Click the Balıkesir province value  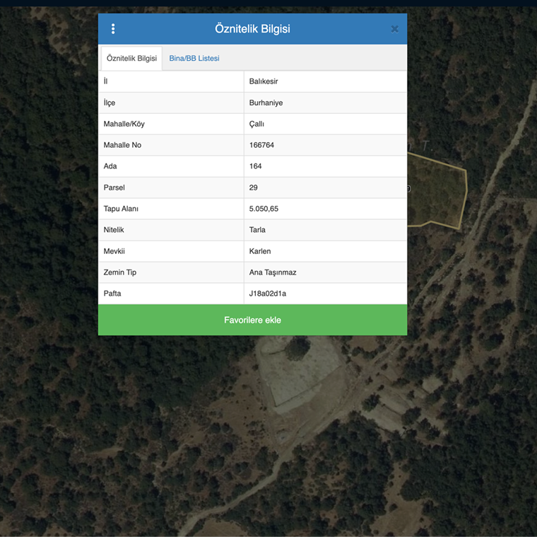point(264,81)
